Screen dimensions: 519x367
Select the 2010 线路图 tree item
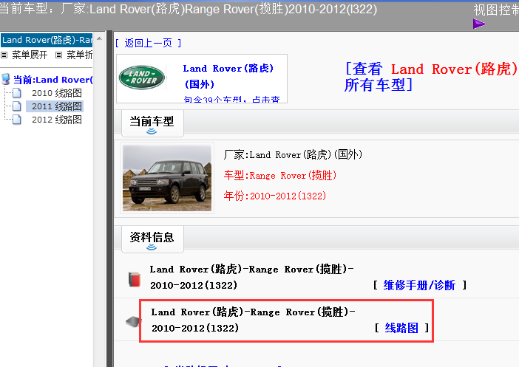[x=57, y=93]
